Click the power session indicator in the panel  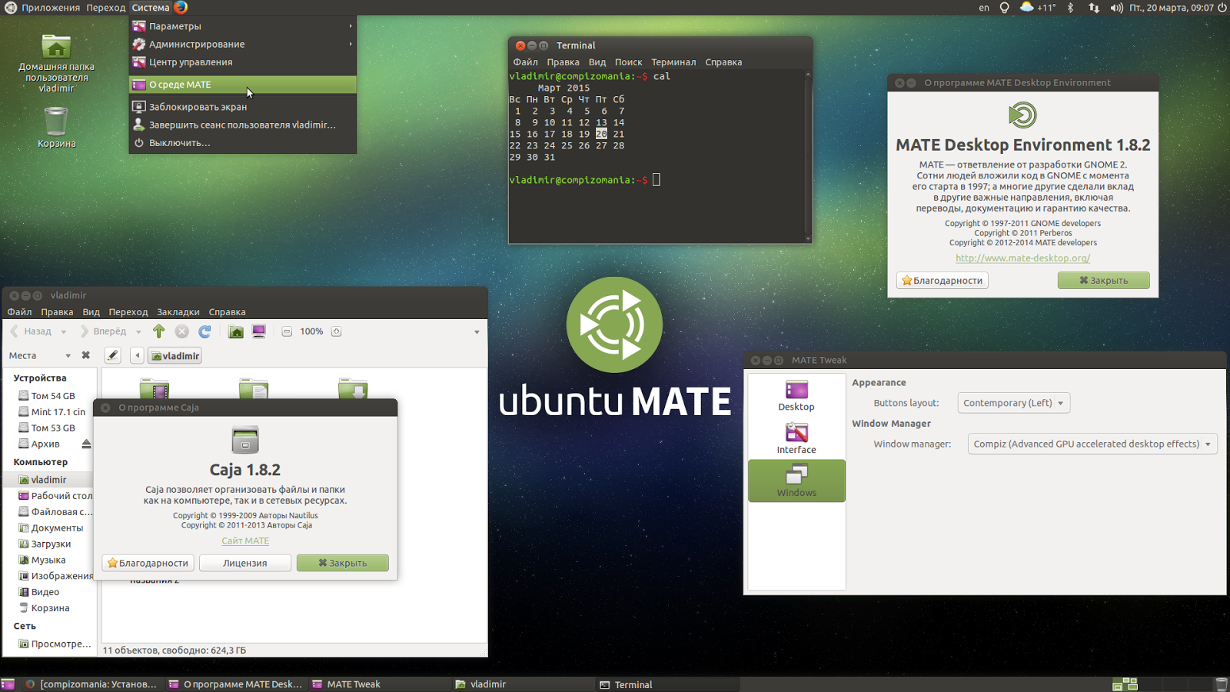click(1222, 8)
